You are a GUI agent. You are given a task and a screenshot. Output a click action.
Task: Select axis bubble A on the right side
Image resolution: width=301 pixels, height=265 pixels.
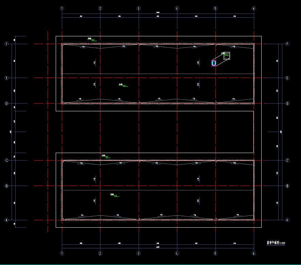pos(288,220)
